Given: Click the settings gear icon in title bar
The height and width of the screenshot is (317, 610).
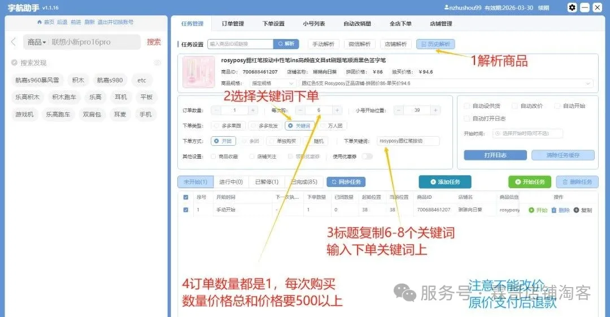Looking at the screenshot, I should pos(572,7).
